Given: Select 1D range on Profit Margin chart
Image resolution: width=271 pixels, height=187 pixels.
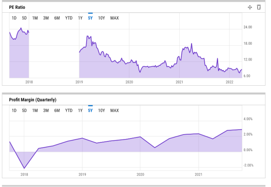Looking at the screenshot, I should point(14,111).
